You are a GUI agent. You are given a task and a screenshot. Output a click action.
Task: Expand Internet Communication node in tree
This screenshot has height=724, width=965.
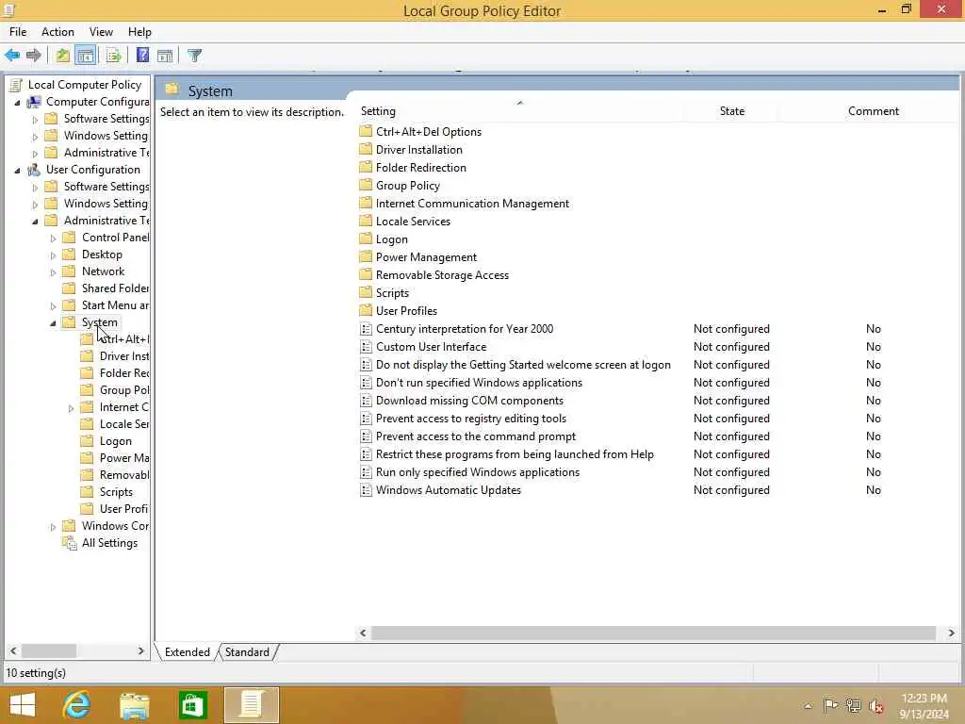pos(71,407)
